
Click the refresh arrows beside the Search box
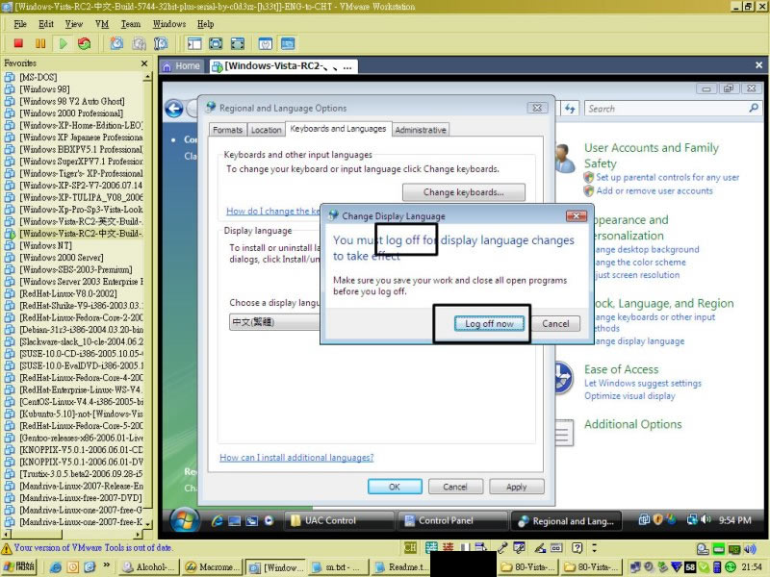[x=570, y=109]
